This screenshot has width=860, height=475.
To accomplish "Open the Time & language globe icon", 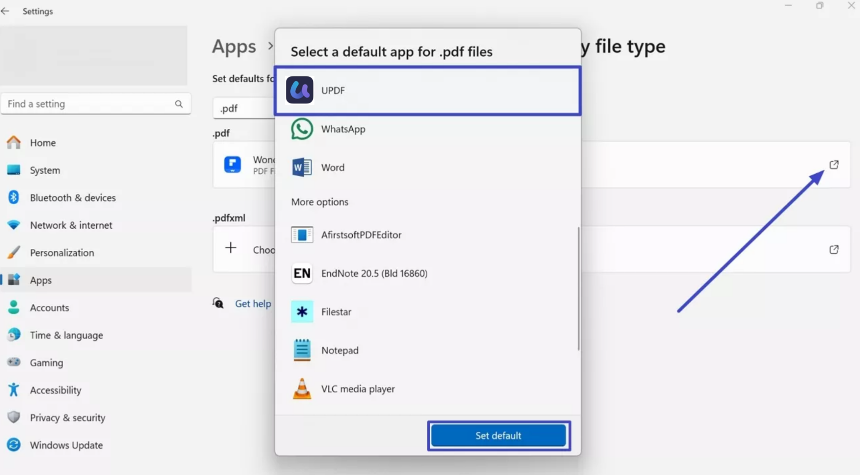I will 14,335.
